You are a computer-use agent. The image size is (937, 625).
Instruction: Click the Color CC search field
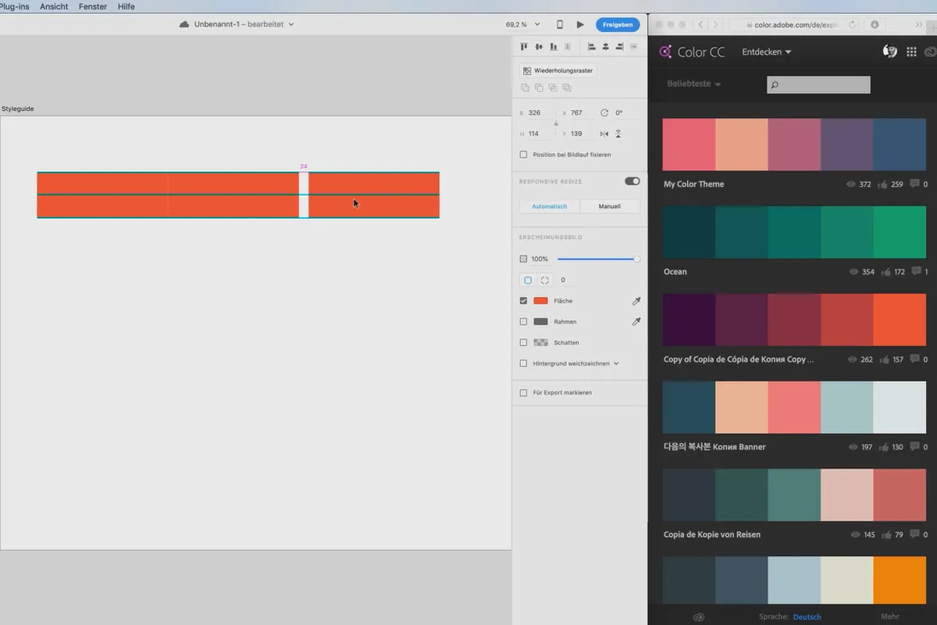click(818, 84)
